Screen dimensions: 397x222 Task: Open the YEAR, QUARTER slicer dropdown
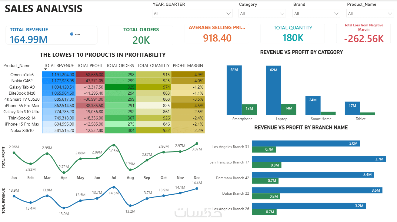coord(192,13)
